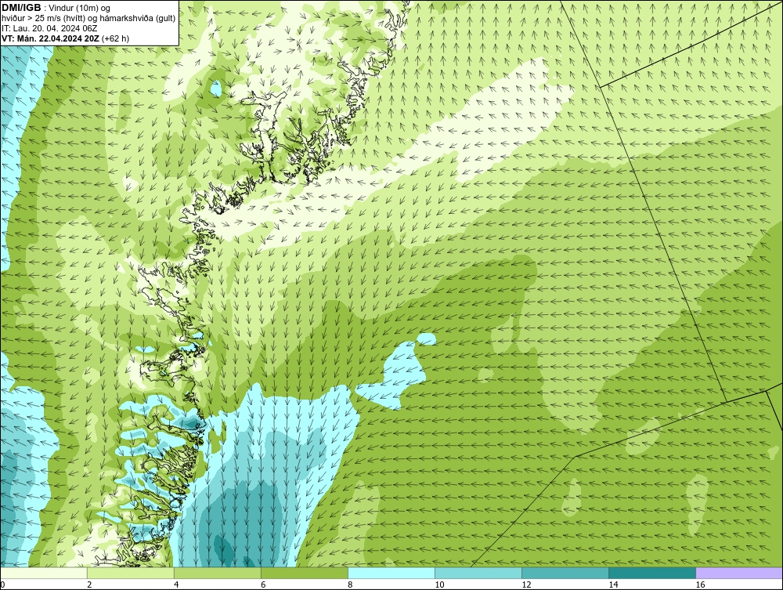
Task: Click the legend value '6'
Action: tap(263, 585)
